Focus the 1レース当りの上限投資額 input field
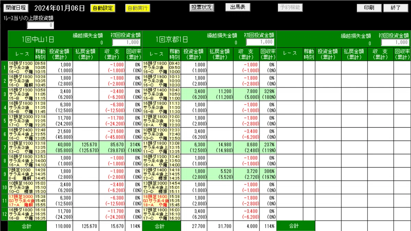This screenshot has height=231, width=411. (40, 25)
